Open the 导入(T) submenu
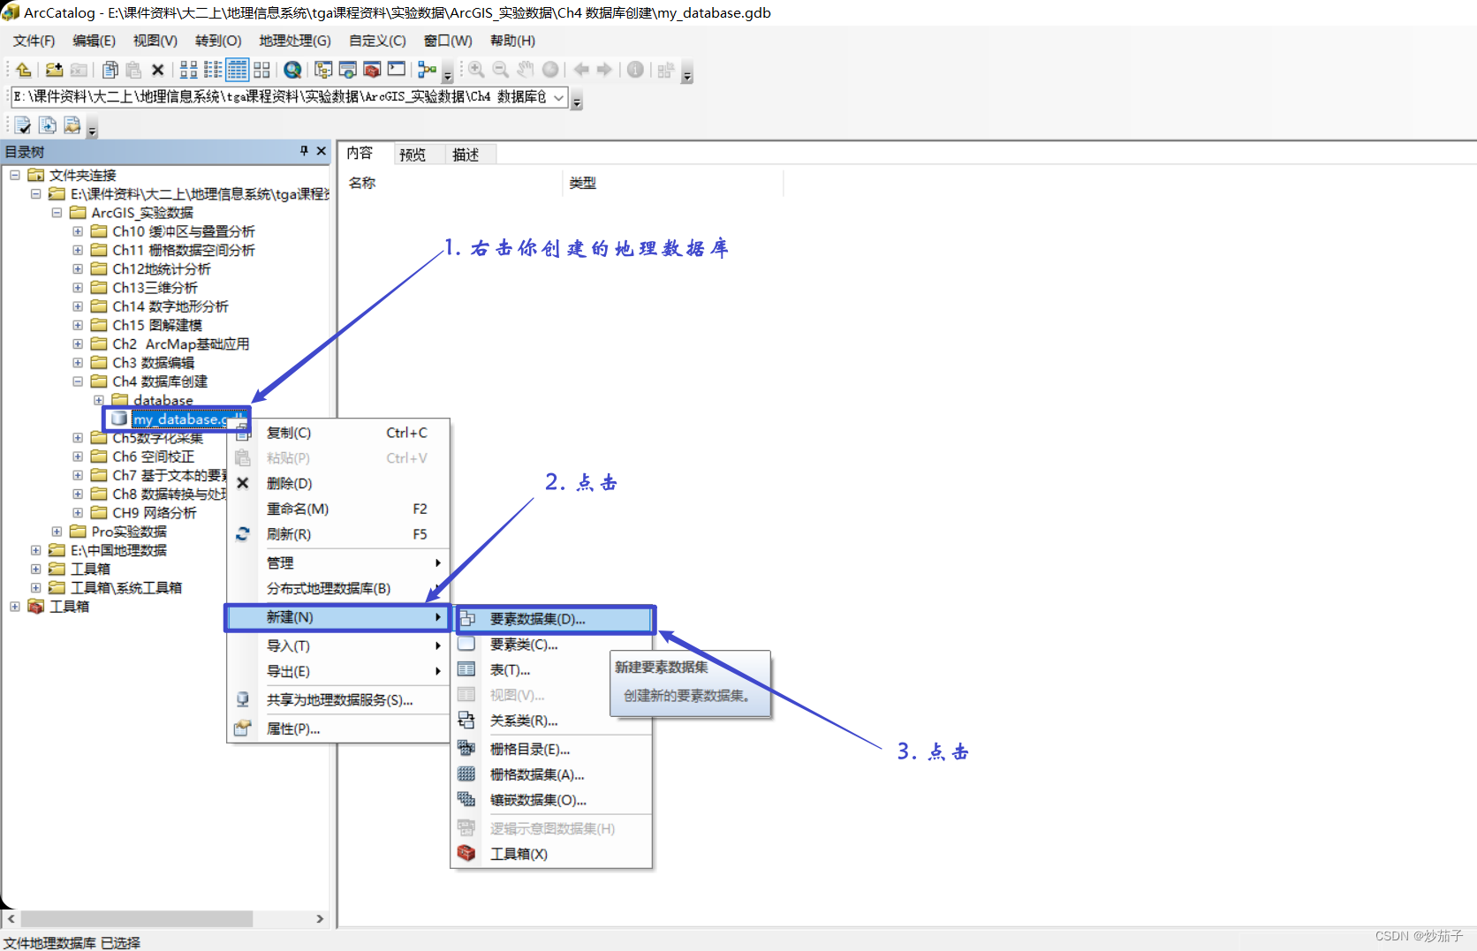 pyautogui.click(x=339, y=646)
